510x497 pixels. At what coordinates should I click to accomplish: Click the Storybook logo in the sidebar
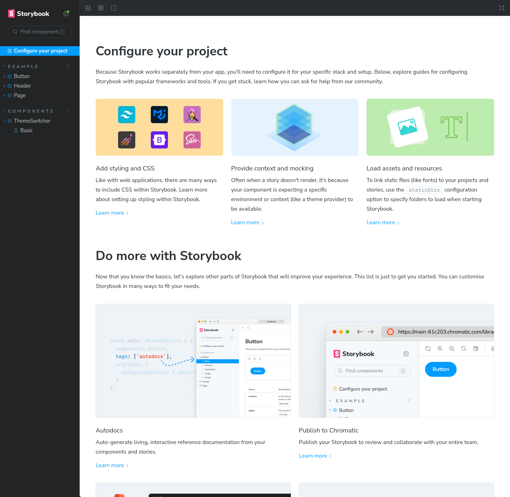click(x=29, y=14)
